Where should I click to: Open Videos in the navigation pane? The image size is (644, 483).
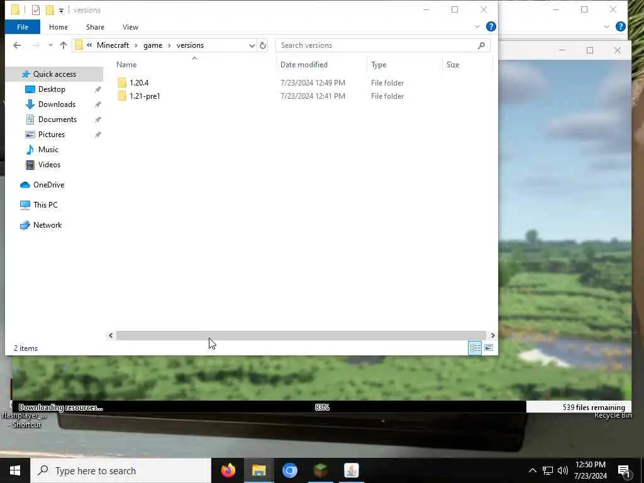(x=49, y=165)
